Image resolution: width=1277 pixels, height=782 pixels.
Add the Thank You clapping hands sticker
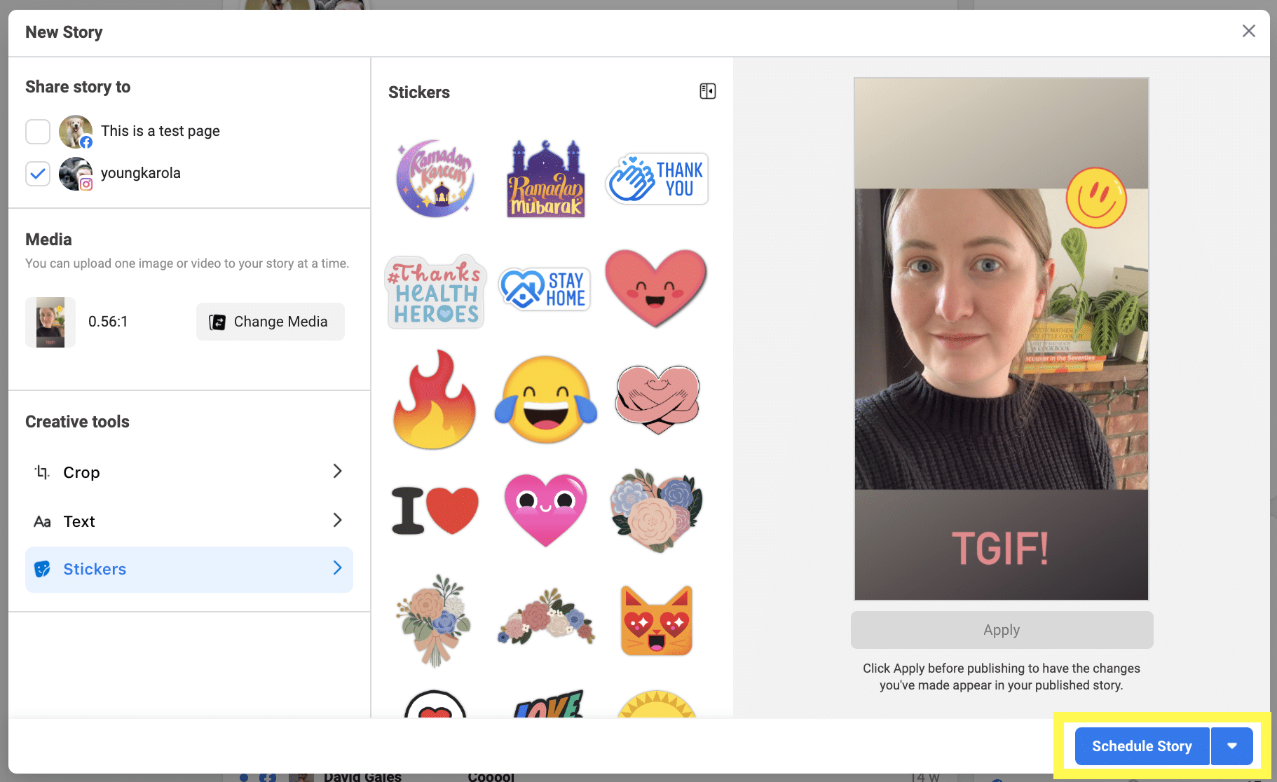657,179
